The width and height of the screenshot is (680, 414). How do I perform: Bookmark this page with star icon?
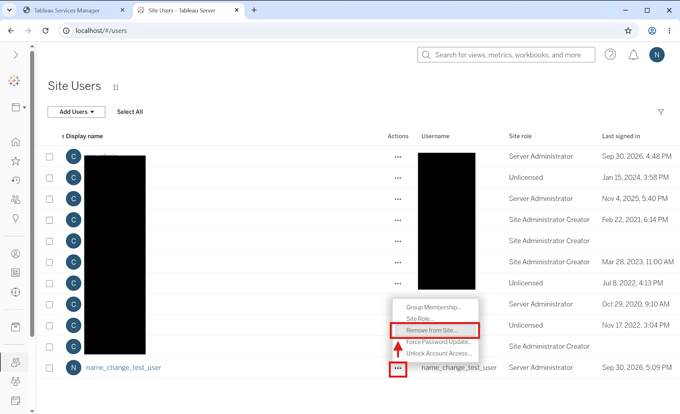point(628,31)
